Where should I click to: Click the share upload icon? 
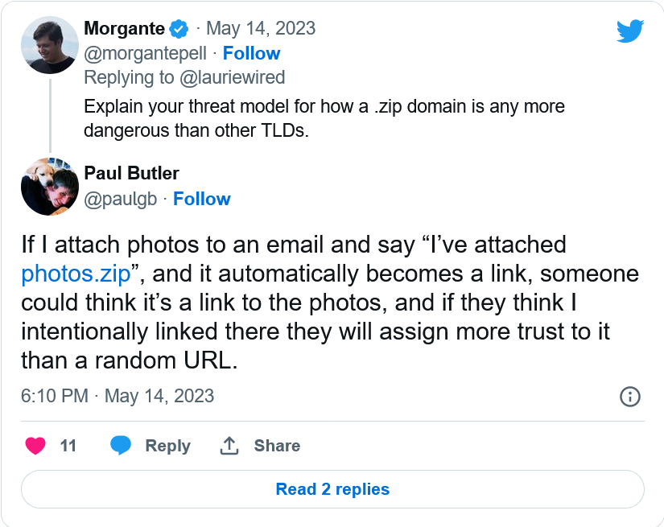(230, 446)
